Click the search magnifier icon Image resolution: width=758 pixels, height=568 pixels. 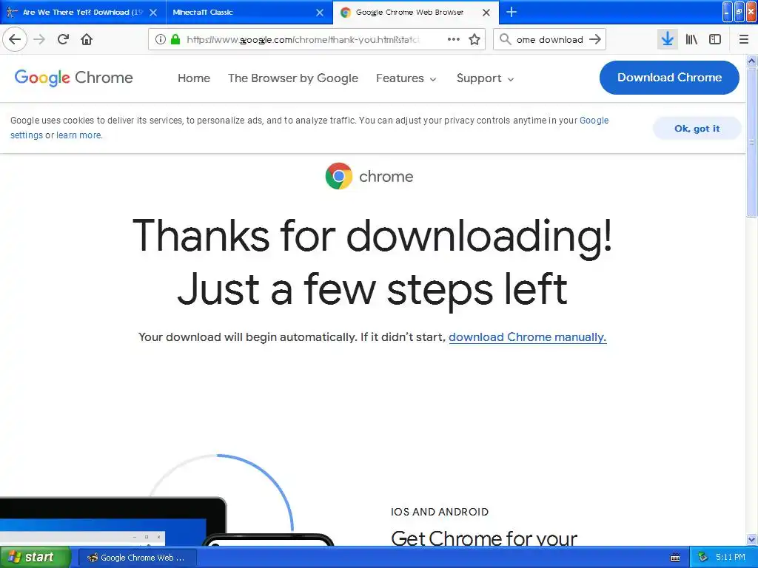505,39
